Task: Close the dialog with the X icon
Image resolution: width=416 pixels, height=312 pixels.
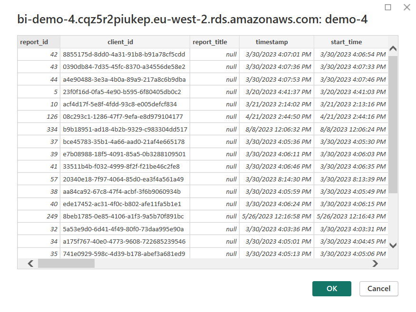Action: [406, 8]
